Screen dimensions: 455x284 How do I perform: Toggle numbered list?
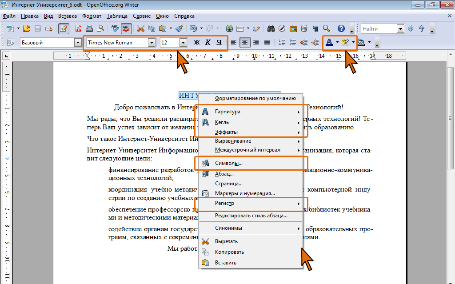point(282,43)
